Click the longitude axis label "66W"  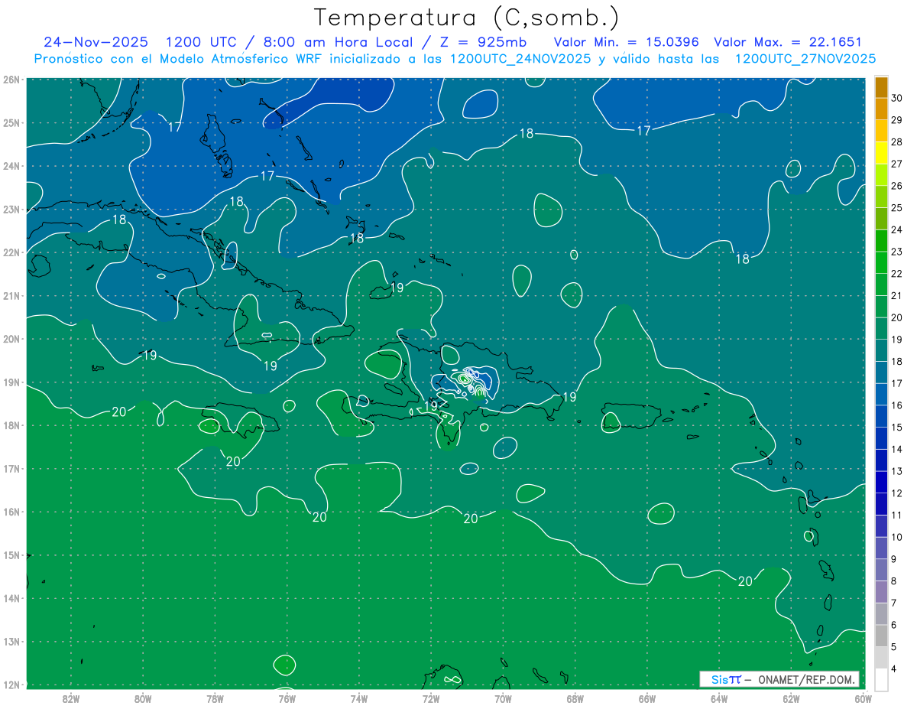point(647,698)
